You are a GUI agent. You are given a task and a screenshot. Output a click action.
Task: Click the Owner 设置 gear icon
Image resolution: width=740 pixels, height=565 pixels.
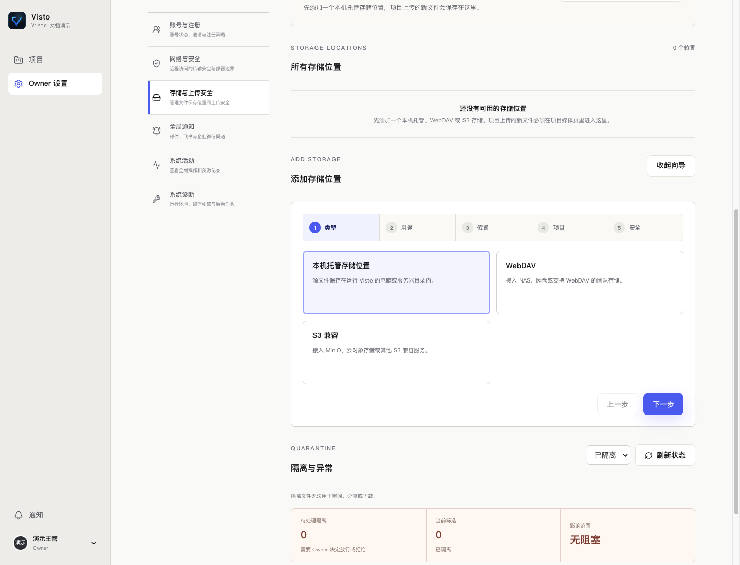[18, 84]
